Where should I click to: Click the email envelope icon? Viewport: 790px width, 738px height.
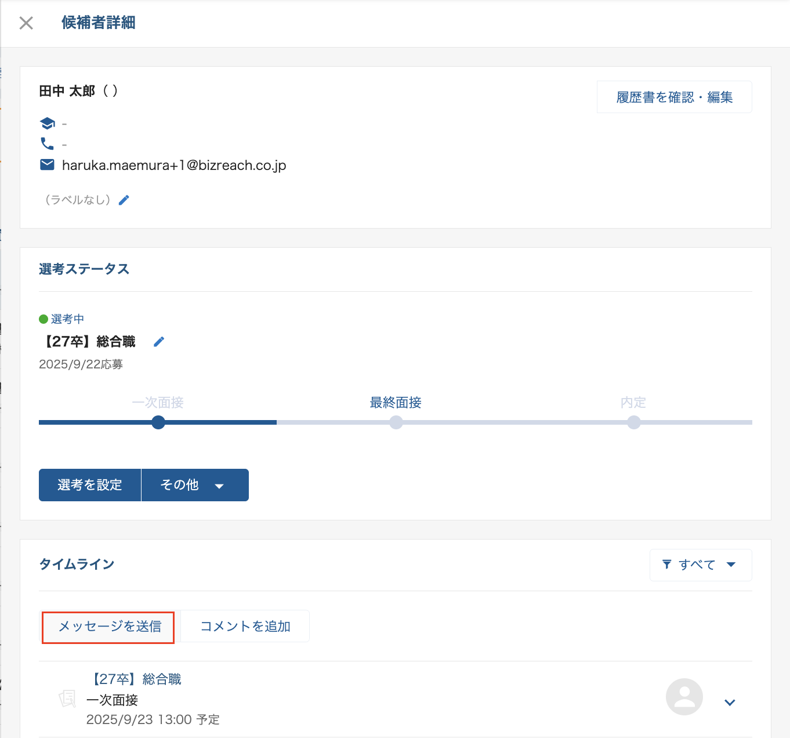coord(47,165)
